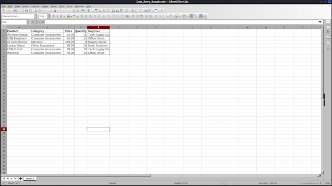Go to the last sheet arrow button
Image resolution: width=332 pixels, height=186 pixels.
coord(15,179)
